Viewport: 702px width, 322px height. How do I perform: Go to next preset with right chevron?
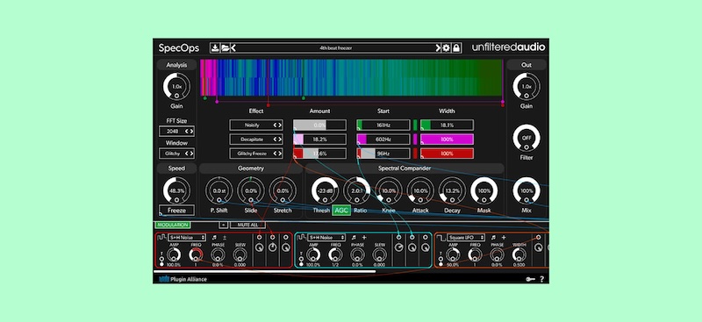tap(438, 48)
